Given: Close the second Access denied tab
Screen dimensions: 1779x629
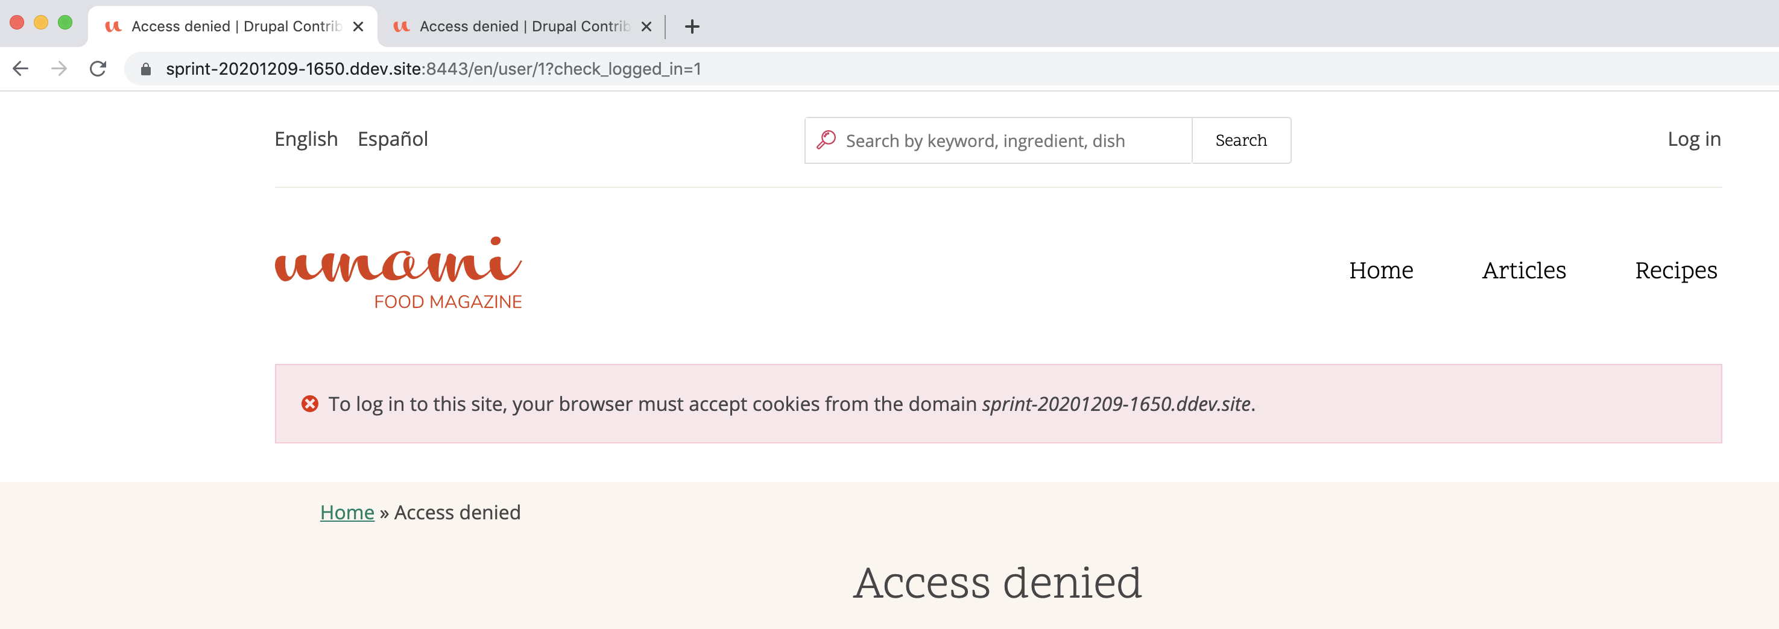Looking at the screenshot, I should [x=646, y=27].
